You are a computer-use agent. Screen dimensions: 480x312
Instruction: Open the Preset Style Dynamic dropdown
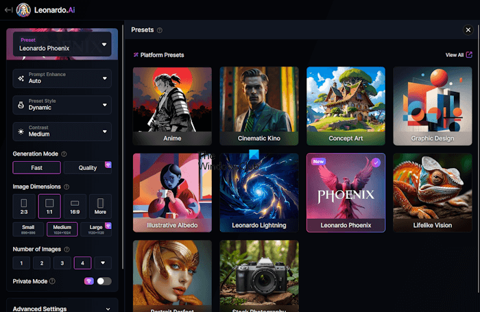click(62, 105)
